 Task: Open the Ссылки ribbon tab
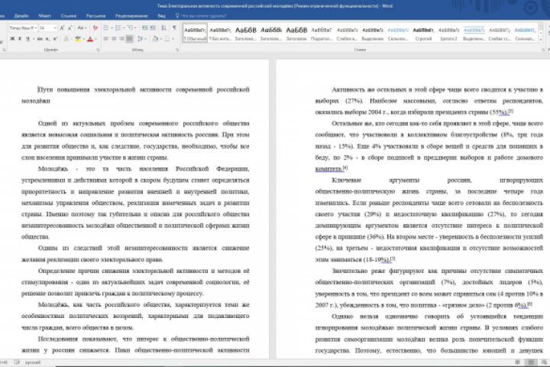tap(69, 16)
